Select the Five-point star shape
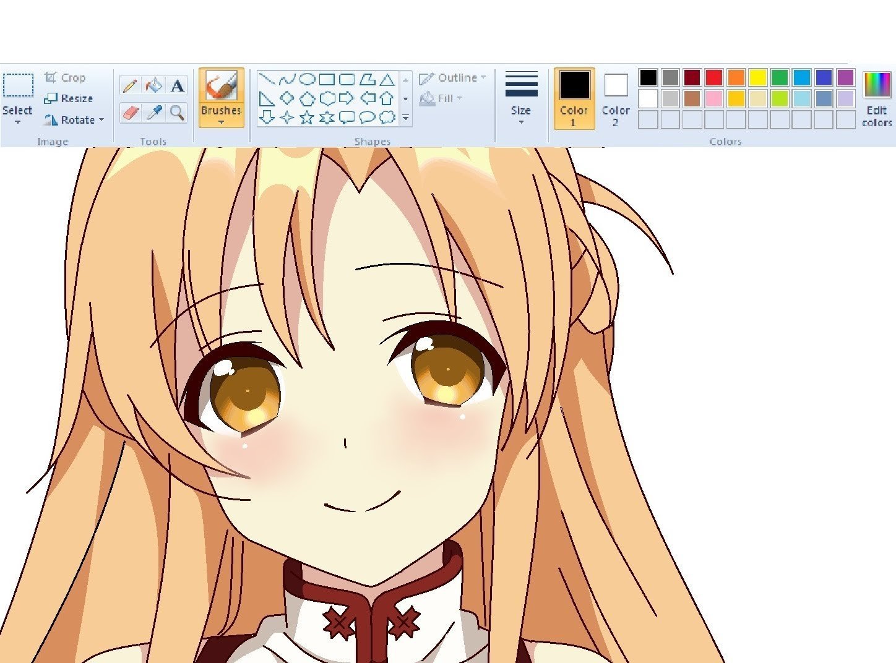The image size is (896, 663). (307, 117)
